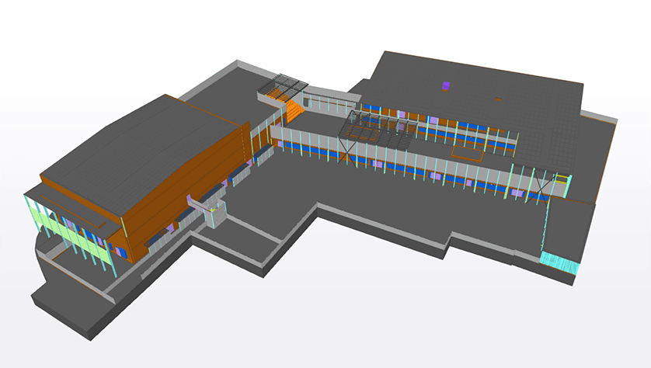Select the sloped dark roof of the left hall
Image resolution: width=651 pixels, height=368 pixels.
(x=141, y=155)
